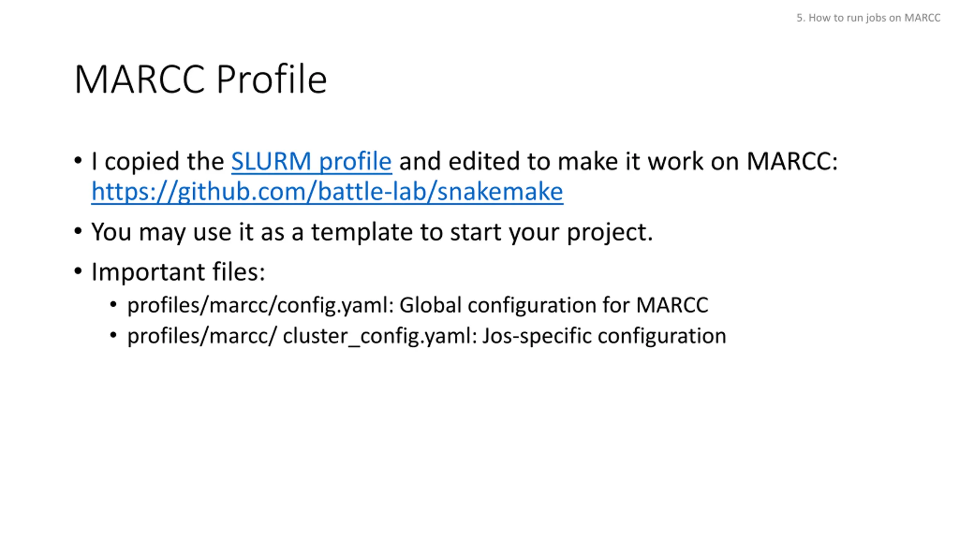Viewport: 959px width, 539px height.
Task: Click the "profiles/marcc/config.yaml" path text
Action: pyautogui.click(x=260, y=305)
